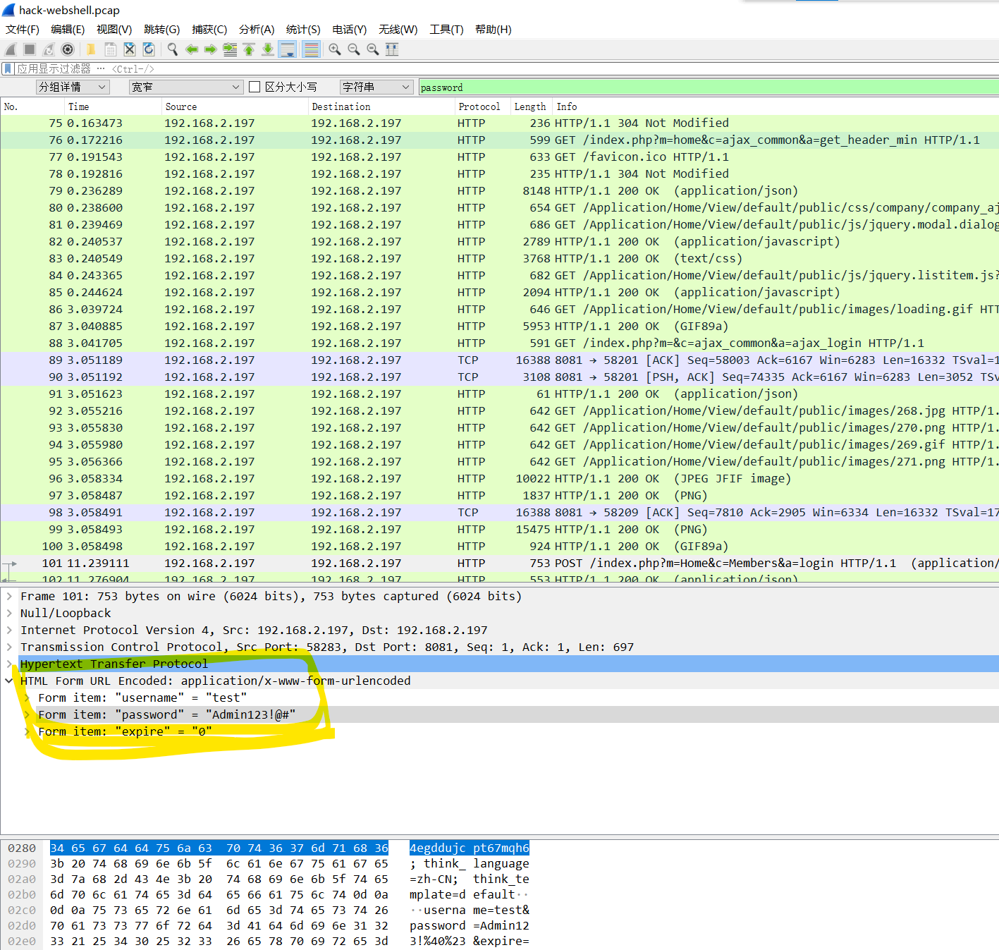The width and height of the screenshot is (999, 950).
Task: Select the zoom in icon
Action: pos(334,49)
